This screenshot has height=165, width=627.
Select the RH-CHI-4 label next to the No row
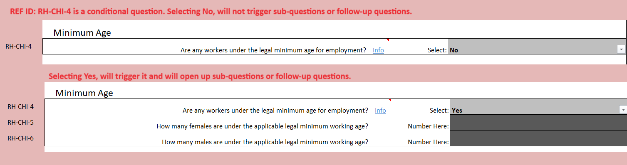coord(19,46)
